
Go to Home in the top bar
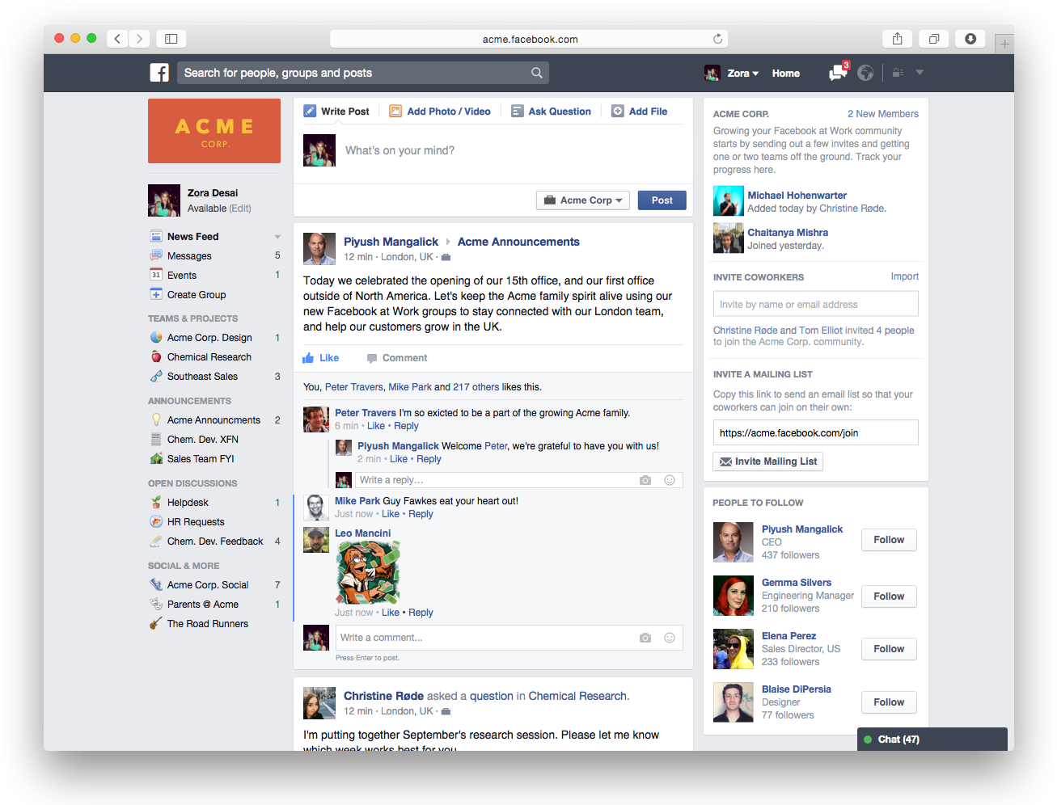point(785,74)
